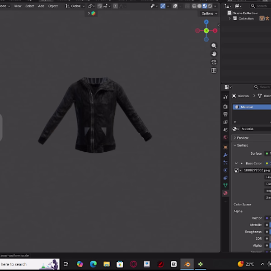Click the green Y axis on the navigation gizmo
The width and height of the screenshot is (271, 271).
206,31
